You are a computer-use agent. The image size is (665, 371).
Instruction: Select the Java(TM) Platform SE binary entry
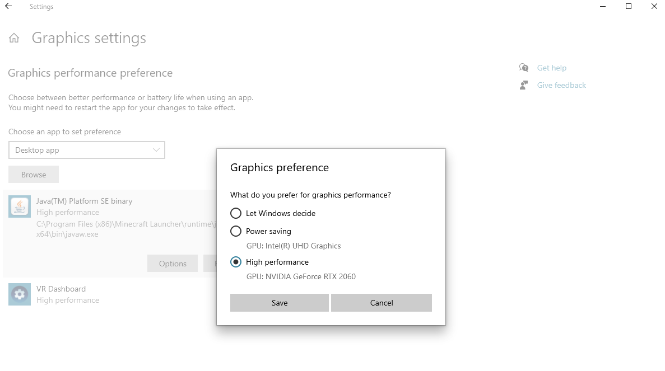pyautogui.click(x=84, y=201)
